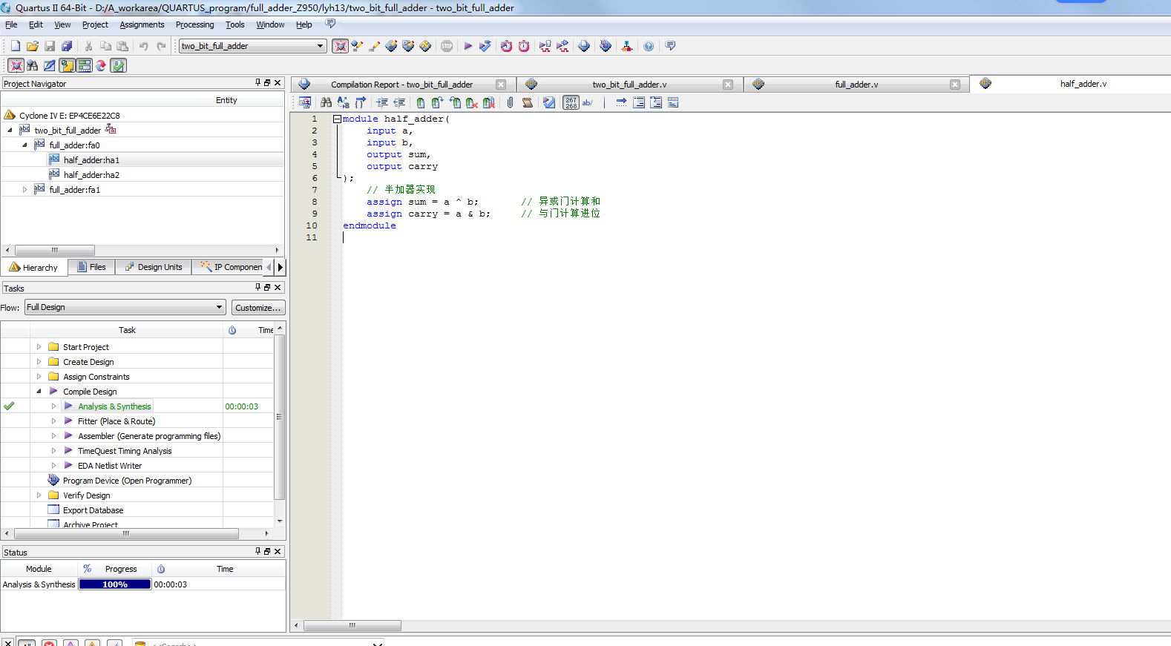Save the current file via toolbar

tap(50, 46)
